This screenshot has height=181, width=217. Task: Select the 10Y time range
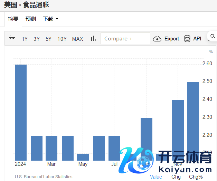[62, 39]
